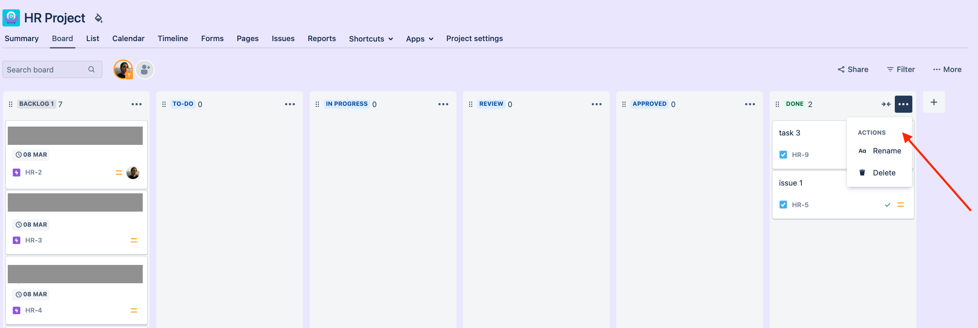
Task: Click the HR-5 done checkmark icon
Action: point(887,205)
